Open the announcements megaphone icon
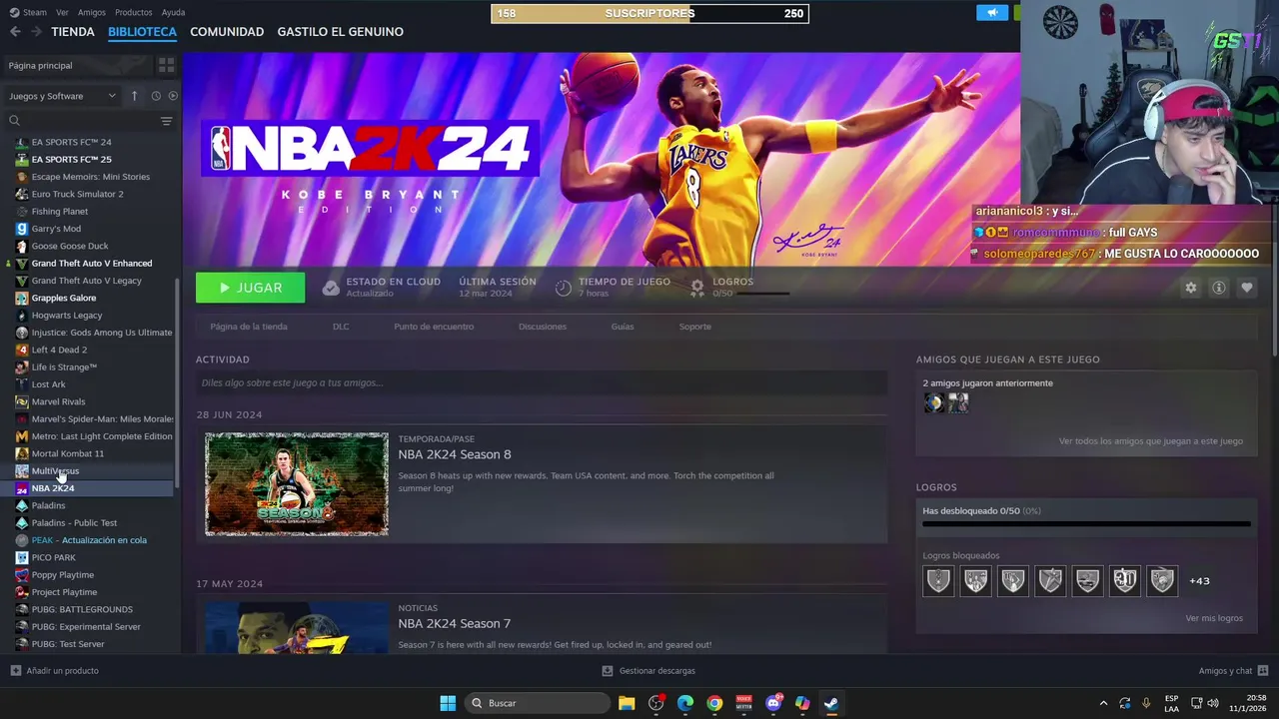This screenshot has width=1279, height=719. (x=992, y=13)
